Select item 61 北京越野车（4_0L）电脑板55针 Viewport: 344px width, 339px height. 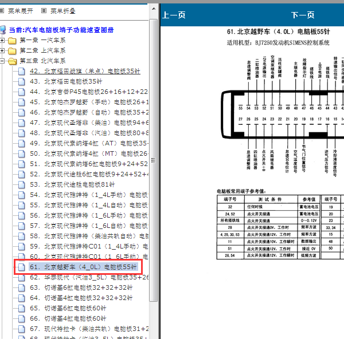click(x=83, y=267)
